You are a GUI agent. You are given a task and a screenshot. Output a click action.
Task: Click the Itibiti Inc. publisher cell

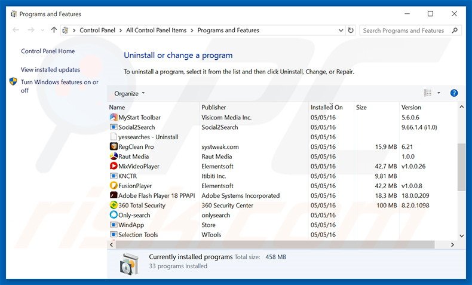214,176
